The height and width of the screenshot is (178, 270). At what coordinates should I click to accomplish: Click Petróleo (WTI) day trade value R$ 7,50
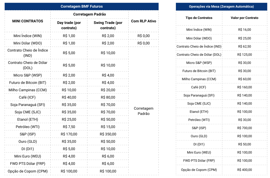(x=69, y=127)
